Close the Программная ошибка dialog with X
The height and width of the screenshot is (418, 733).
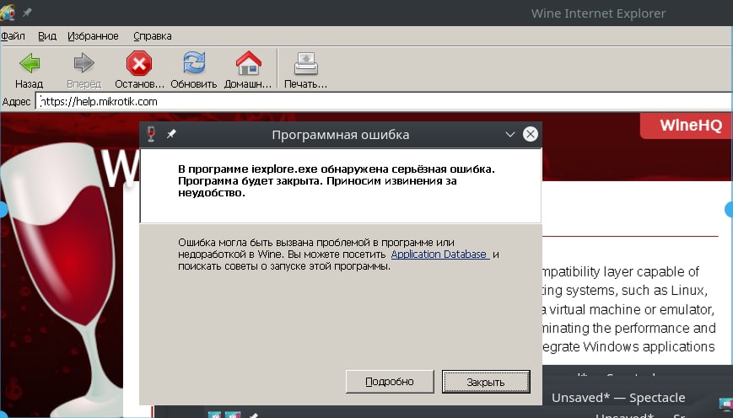tap(530, 135)
